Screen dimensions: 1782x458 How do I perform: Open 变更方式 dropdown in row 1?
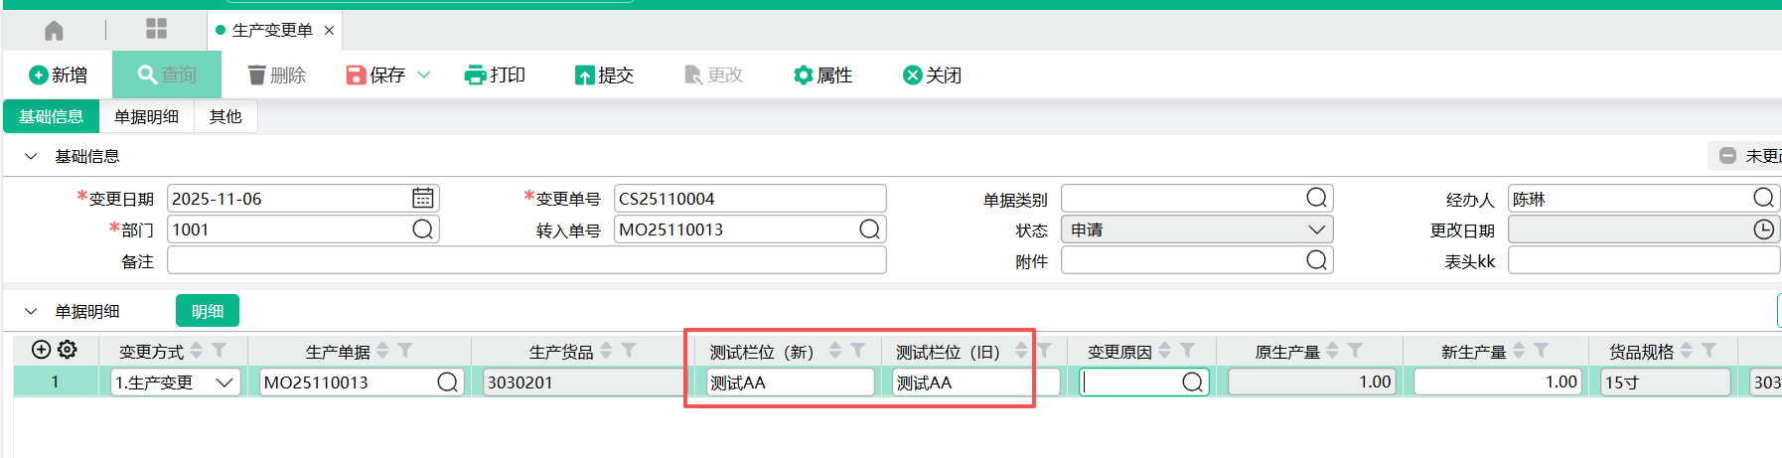coord(224,382)
